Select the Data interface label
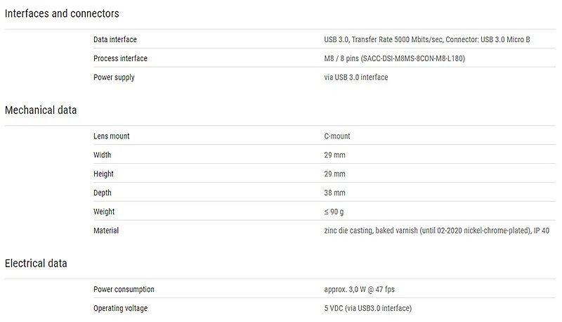Image resolution: width=562 pixels, height=322 pixels. click(x=115, y=39)
